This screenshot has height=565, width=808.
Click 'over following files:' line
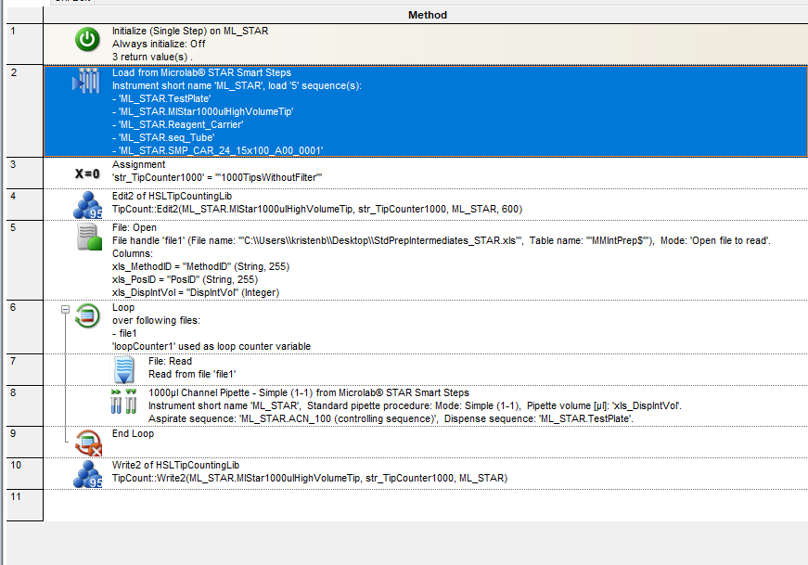[x=156, y=320]
